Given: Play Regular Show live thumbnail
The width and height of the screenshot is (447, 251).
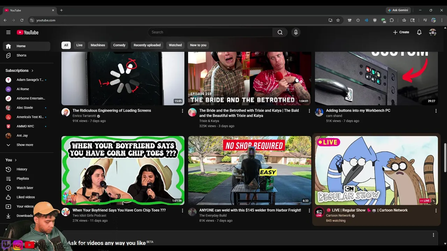Looking at the screenshot, I should point(376,170).
